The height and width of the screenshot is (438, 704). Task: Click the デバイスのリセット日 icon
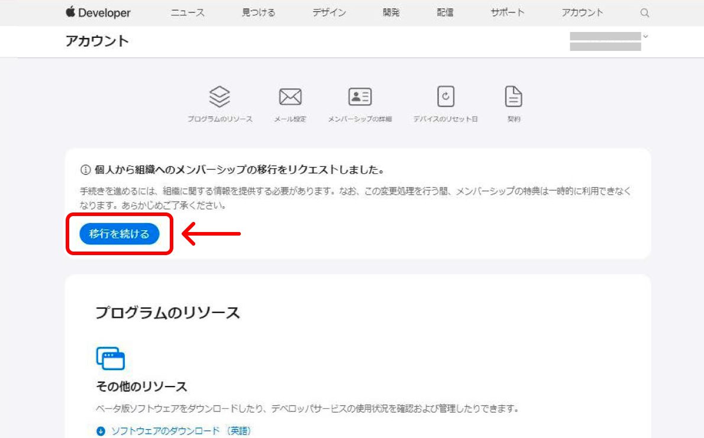pyautogui.click(x=445, y=96)
